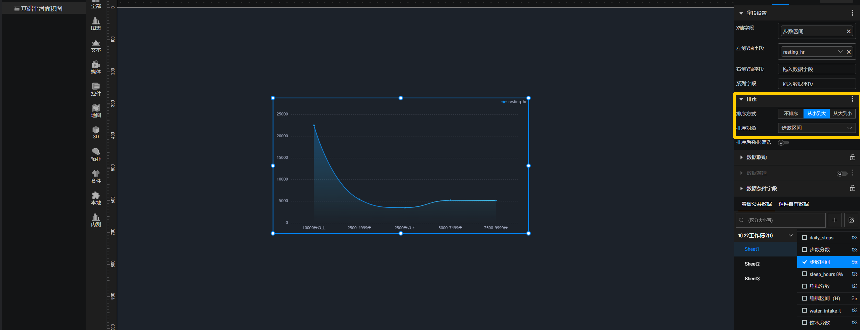860x330 pixels.
Task: Select the 不排序 sort option
Action: [791, 114]
